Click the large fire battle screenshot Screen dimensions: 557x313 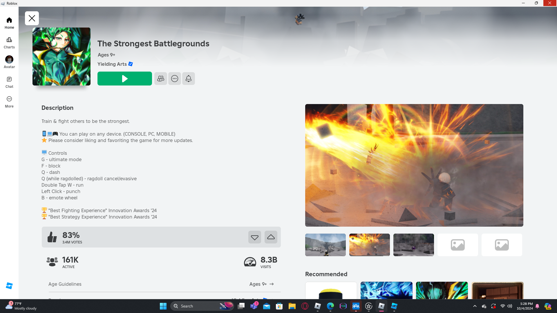click(x=414, y=165)
